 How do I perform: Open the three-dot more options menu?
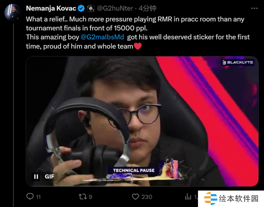click(x=254, y=8)
